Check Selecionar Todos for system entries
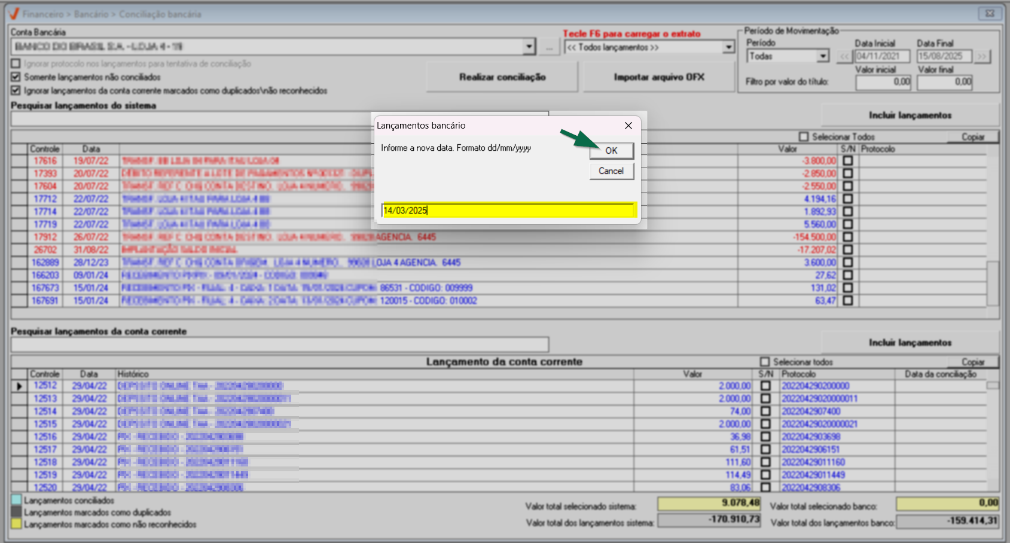1010x543 pixels. (x=804, y=137)
